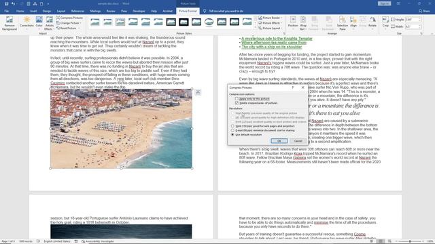Open the File tab
Screen dimensions: 435x244
(6, 11)
